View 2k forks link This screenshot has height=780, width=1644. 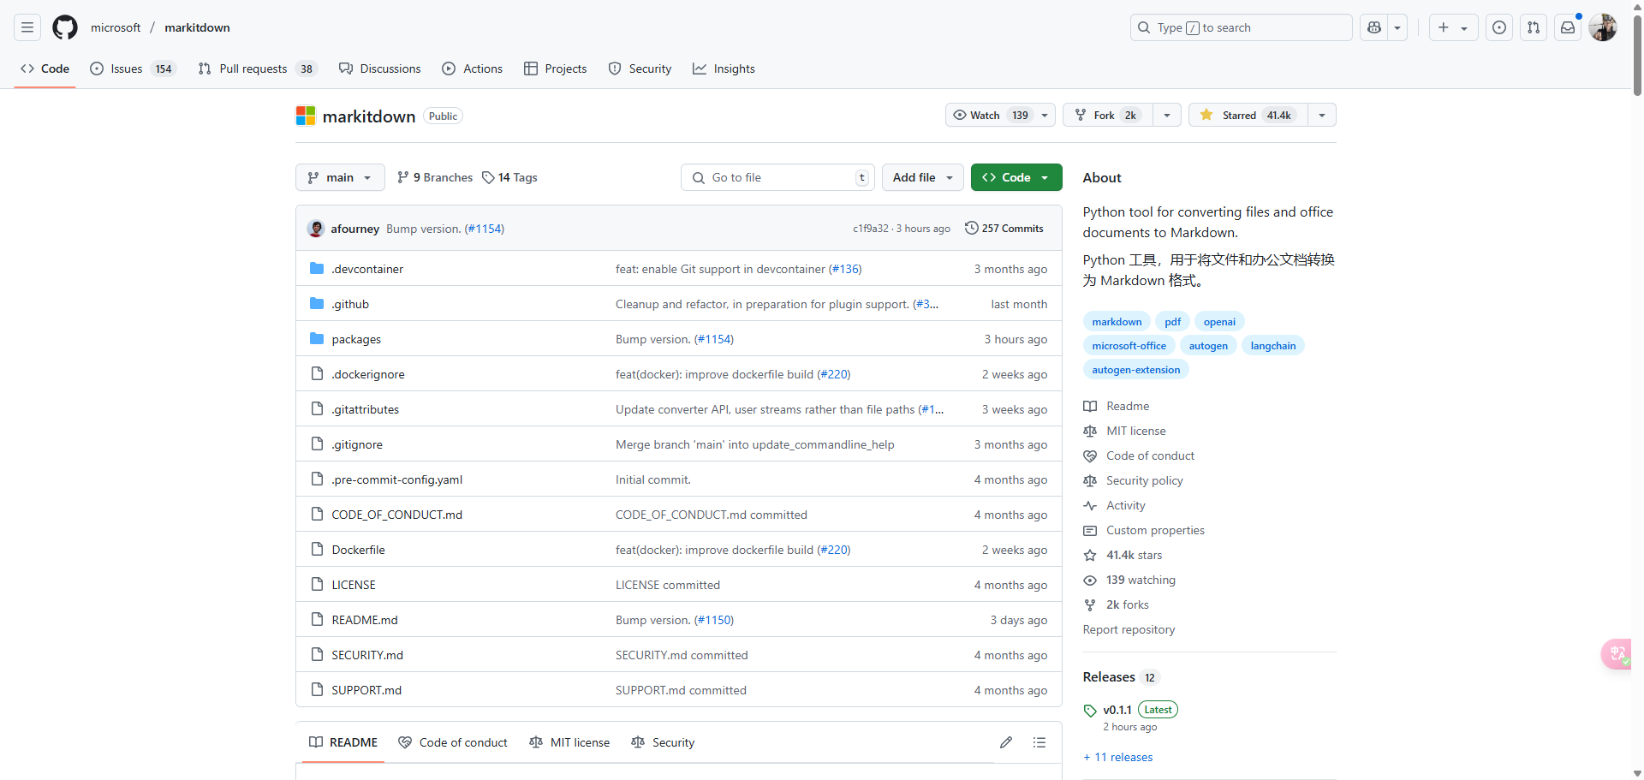(1128, 604)
